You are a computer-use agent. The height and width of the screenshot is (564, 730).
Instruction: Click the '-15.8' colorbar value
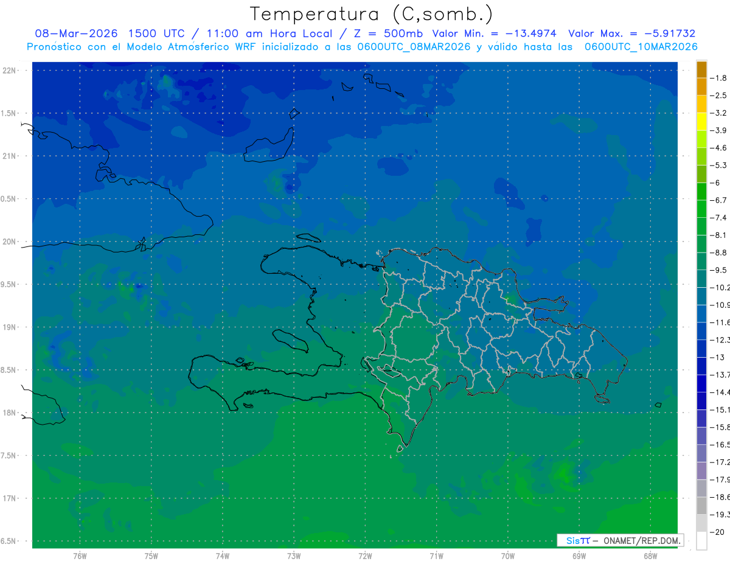pos(720,427)
